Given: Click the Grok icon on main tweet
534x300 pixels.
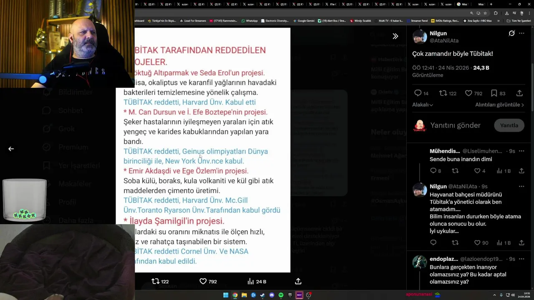Looking at the screenshot, I should (511, 33).
